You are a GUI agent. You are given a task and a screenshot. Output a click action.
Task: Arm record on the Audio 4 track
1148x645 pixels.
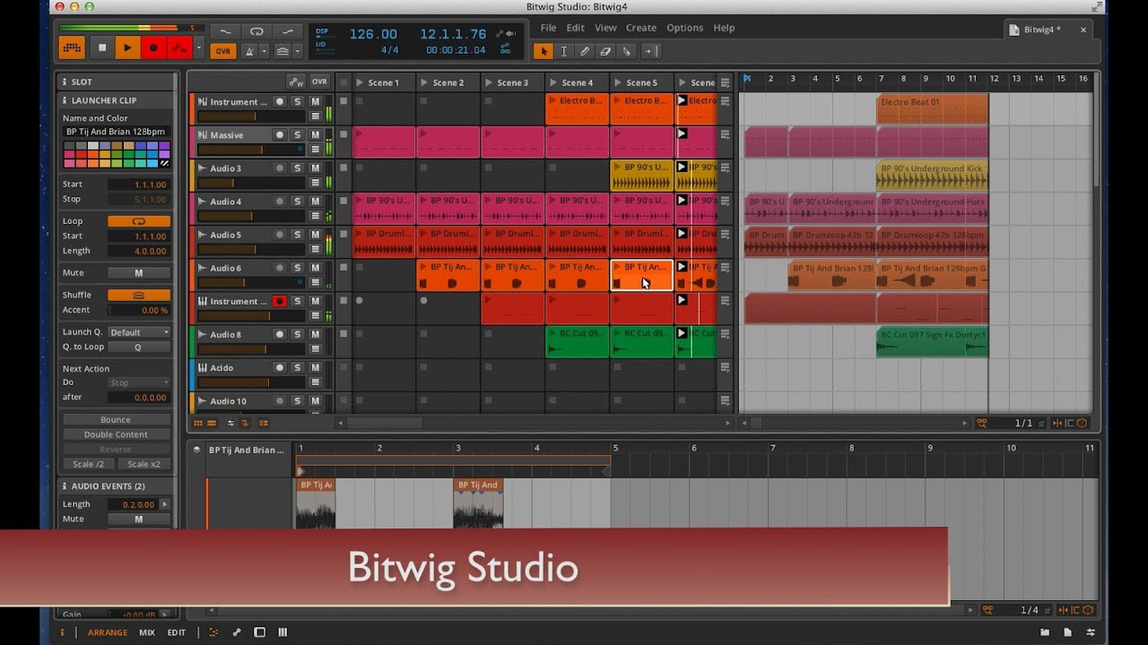(x=280, y=202)
